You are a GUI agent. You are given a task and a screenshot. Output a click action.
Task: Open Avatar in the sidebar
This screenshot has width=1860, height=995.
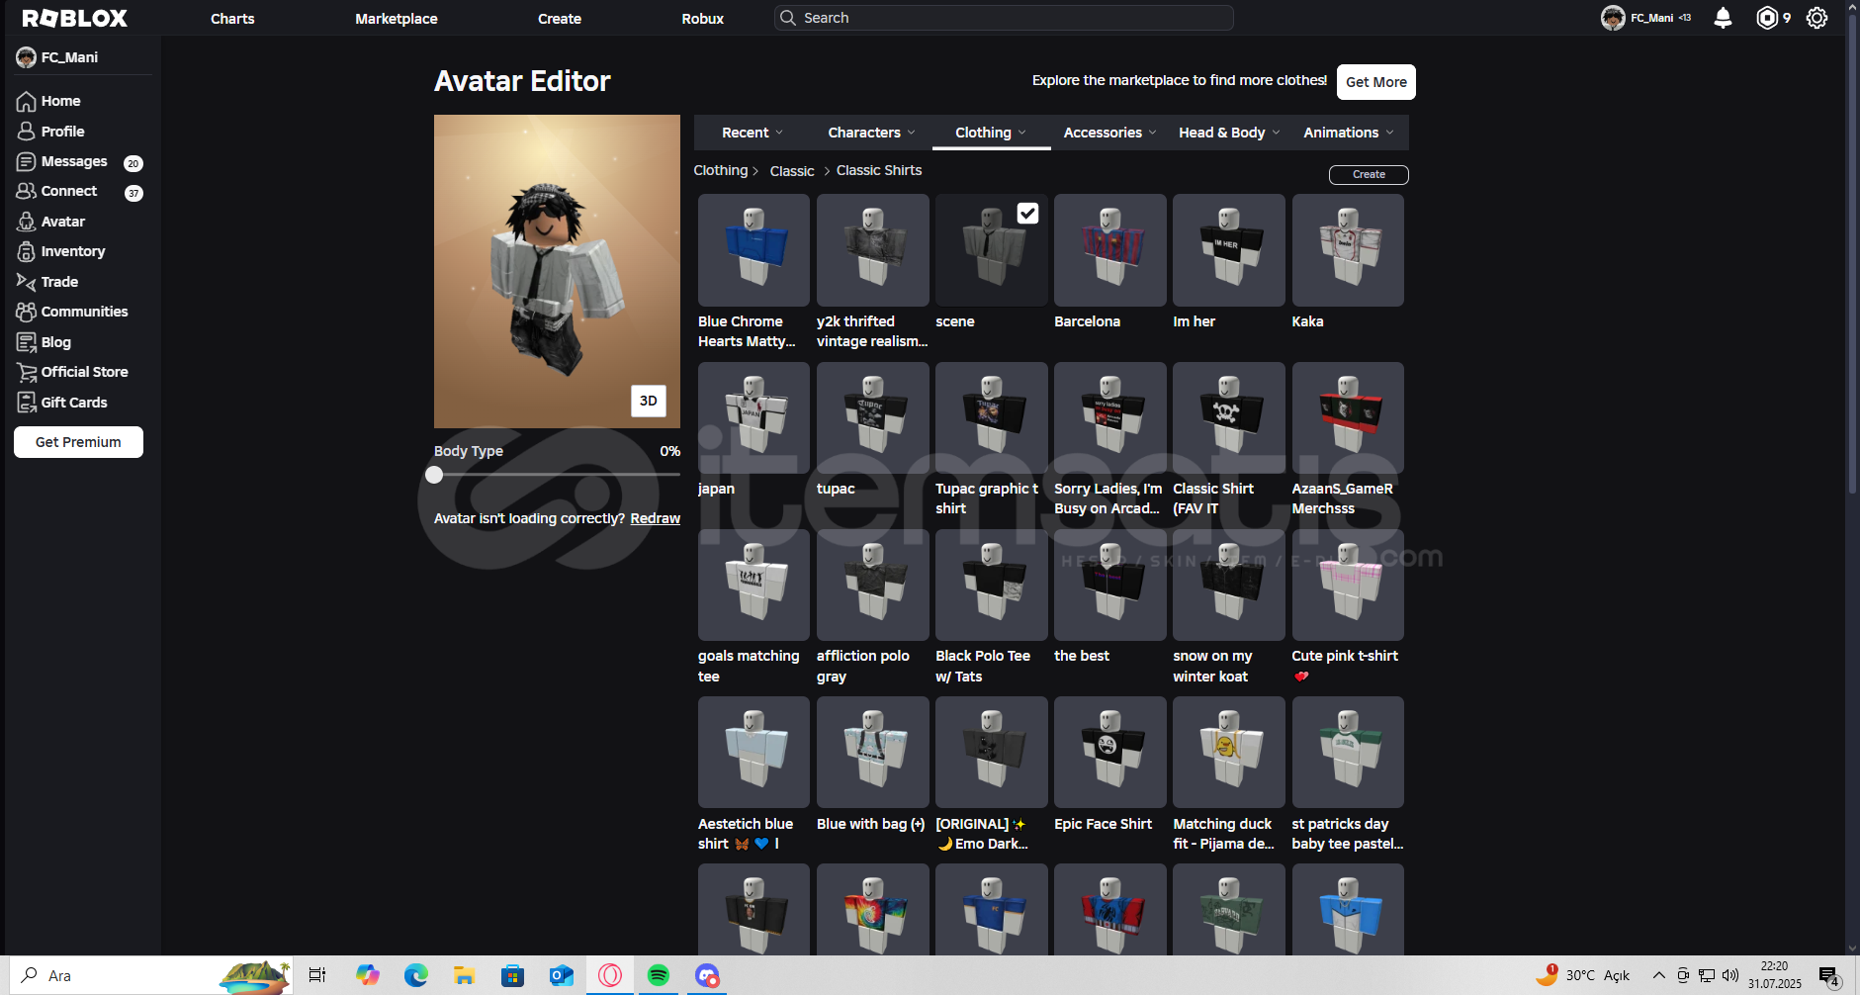[50, 222]
